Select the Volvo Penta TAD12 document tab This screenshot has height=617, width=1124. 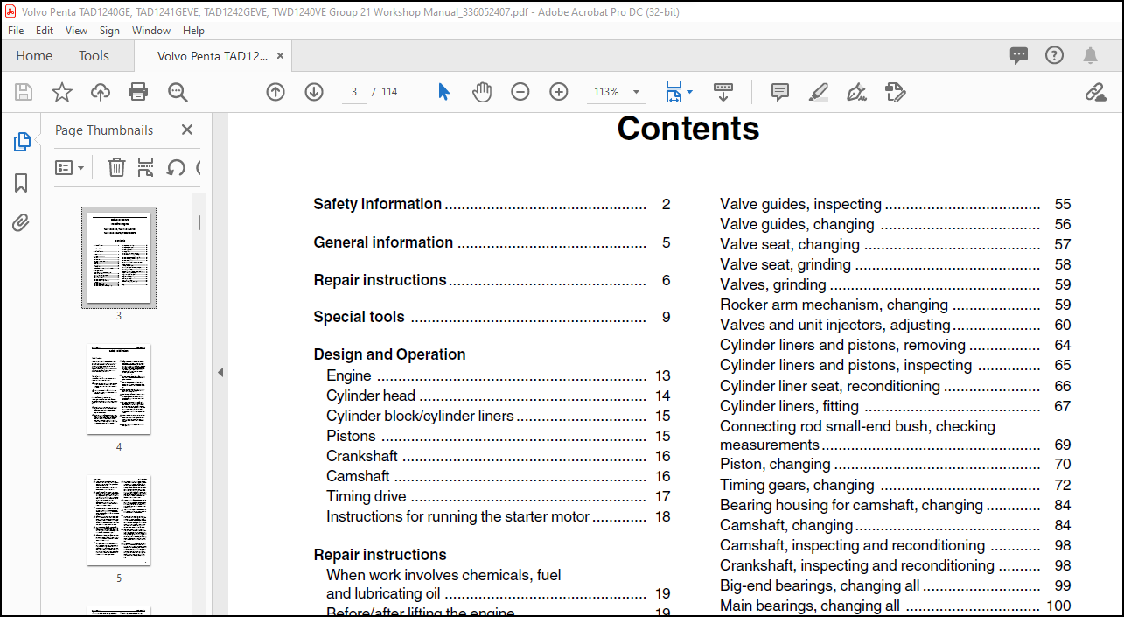[x=213, y=56]
